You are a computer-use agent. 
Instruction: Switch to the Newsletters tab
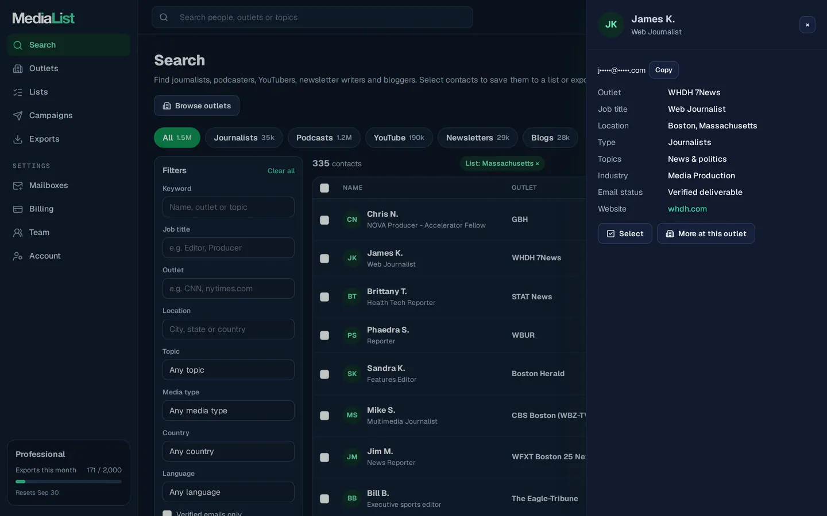pyautogui.click(x=478, y=138)
